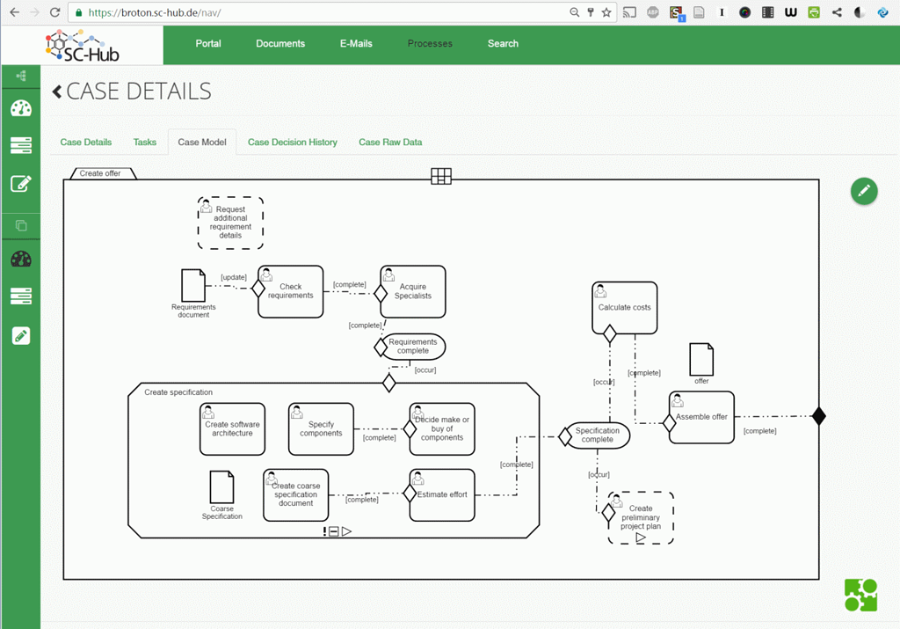This screenshot has width=900, height=629.
Task: Switch to the Case Decision History tab
Action: 292,143
